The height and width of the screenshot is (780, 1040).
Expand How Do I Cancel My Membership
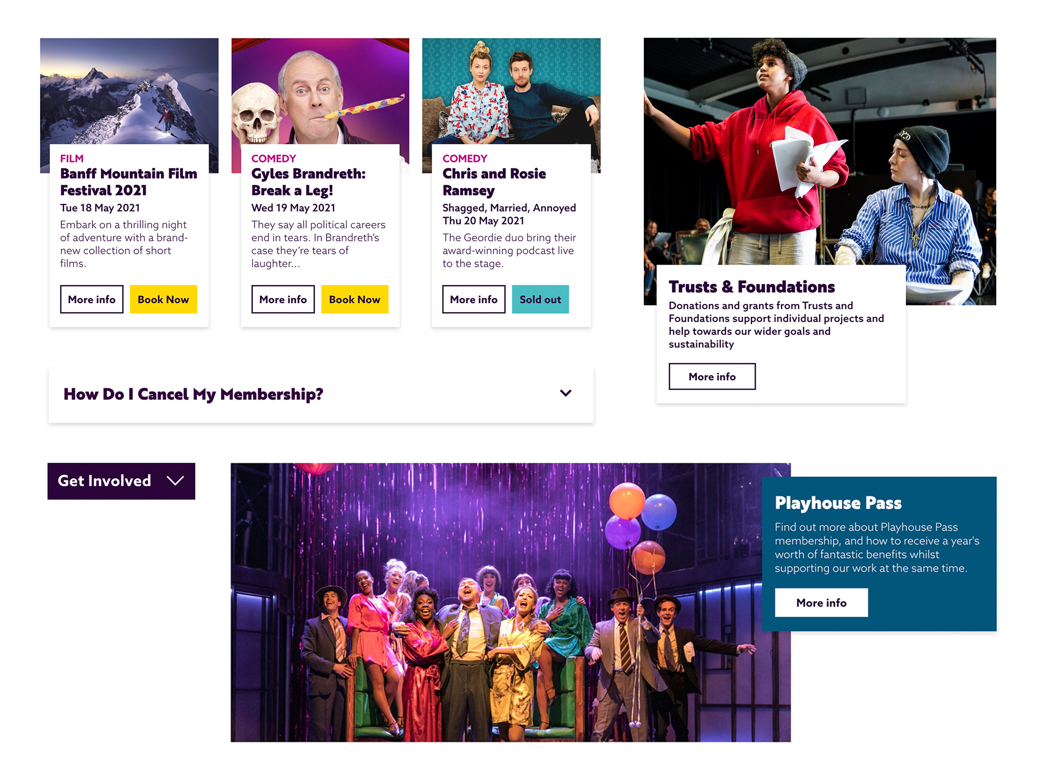321,395
